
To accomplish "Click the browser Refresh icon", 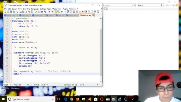I will point(135,5).
